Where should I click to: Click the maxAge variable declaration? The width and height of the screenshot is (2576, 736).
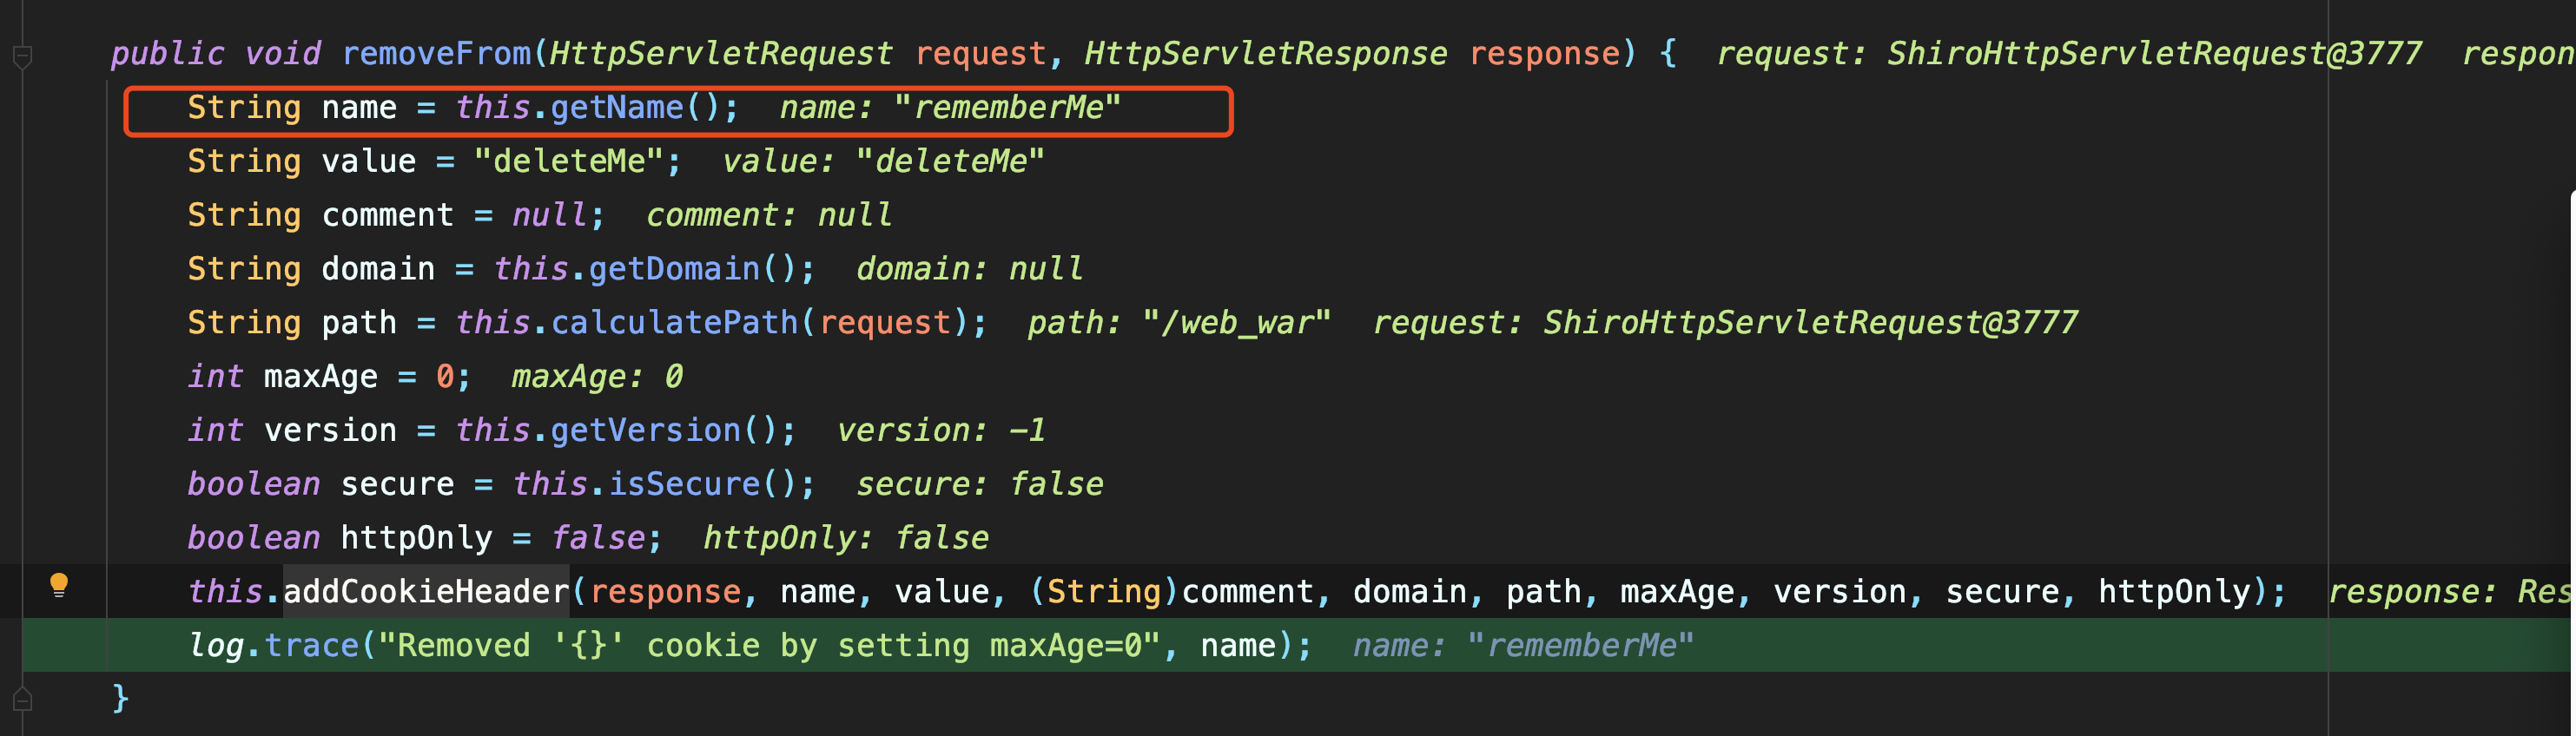[320, 377]
